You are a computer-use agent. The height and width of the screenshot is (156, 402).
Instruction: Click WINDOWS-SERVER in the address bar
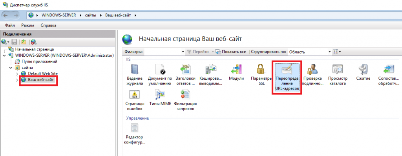59,15
